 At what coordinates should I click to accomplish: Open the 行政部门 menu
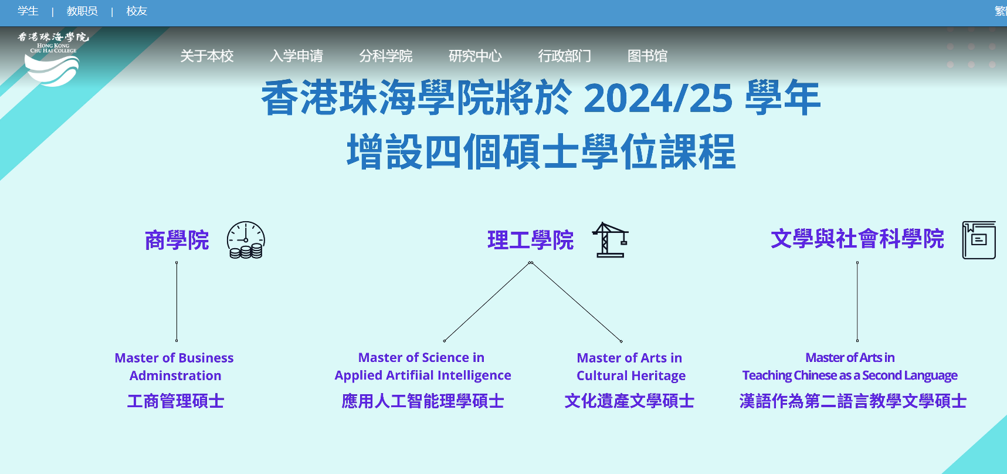[565, 56]
